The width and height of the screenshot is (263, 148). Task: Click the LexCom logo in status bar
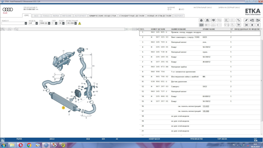(x=3, y=140)
